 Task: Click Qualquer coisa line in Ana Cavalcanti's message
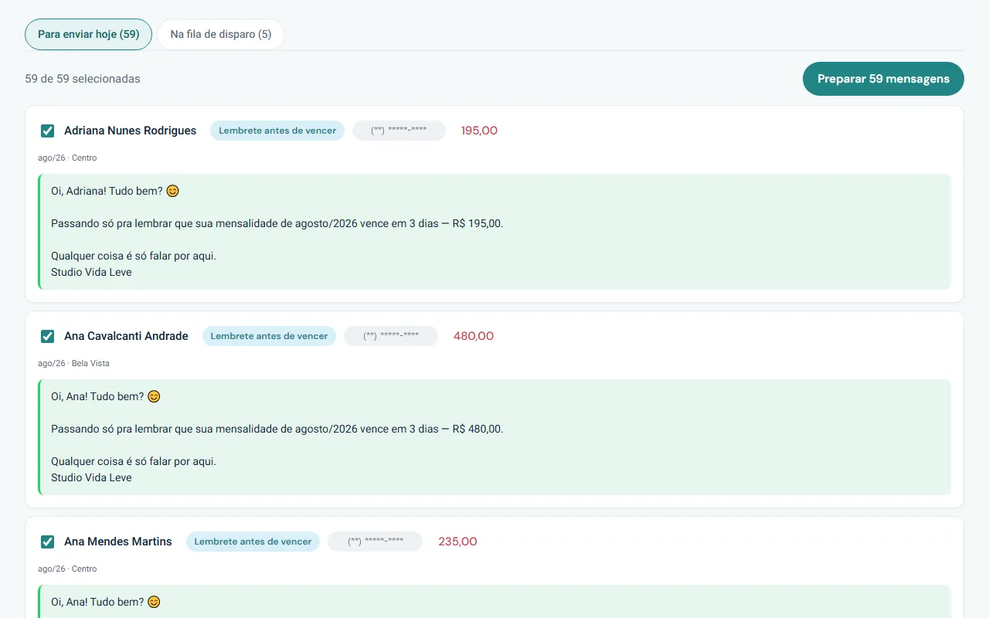pos(134,461)
